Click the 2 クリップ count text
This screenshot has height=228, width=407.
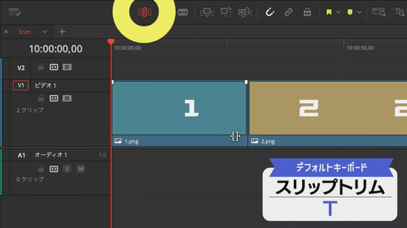[x=30, y=110]
